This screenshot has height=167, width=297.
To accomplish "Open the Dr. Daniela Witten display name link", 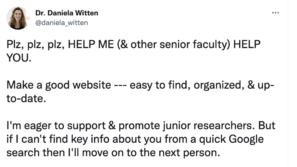I will click(67, 13).
